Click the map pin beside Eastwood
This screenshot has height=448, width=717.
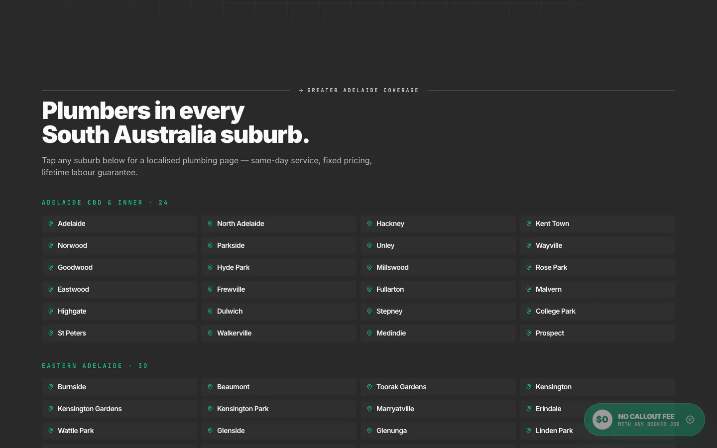click(x=51, y=289)
